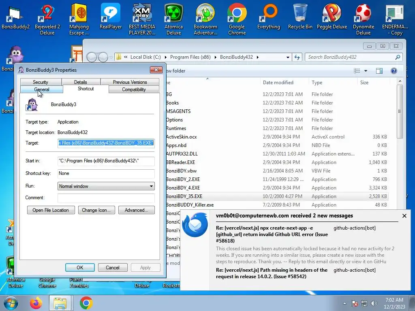Open address bar history dropdown
This screenshot has width=415, height=311.
[288, 58]
